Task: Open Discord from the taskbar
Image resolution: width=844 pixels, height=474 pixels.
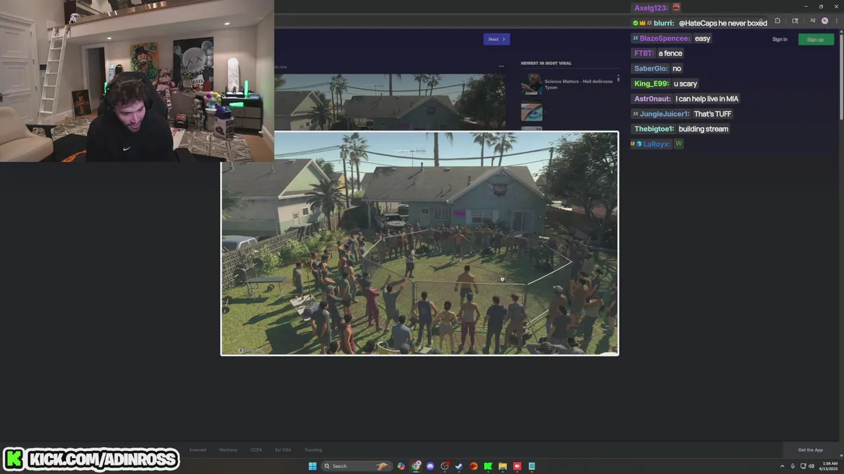Action: click(430, 466)
